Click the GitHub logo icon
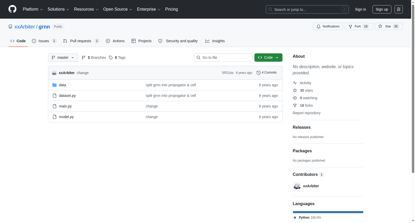The image size is (415, 223). tap(12, 9)
